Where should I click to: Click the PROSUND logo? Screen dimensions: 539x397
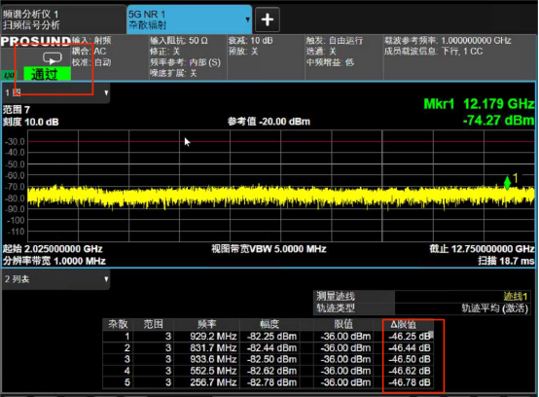pyautogui.click(x=36, y=41)
